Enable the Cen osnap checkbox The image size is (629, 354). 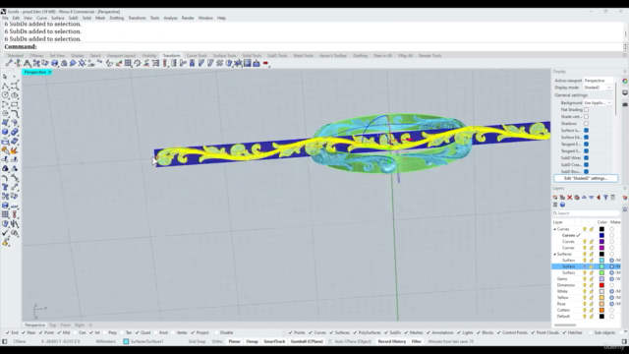point(76,332)
